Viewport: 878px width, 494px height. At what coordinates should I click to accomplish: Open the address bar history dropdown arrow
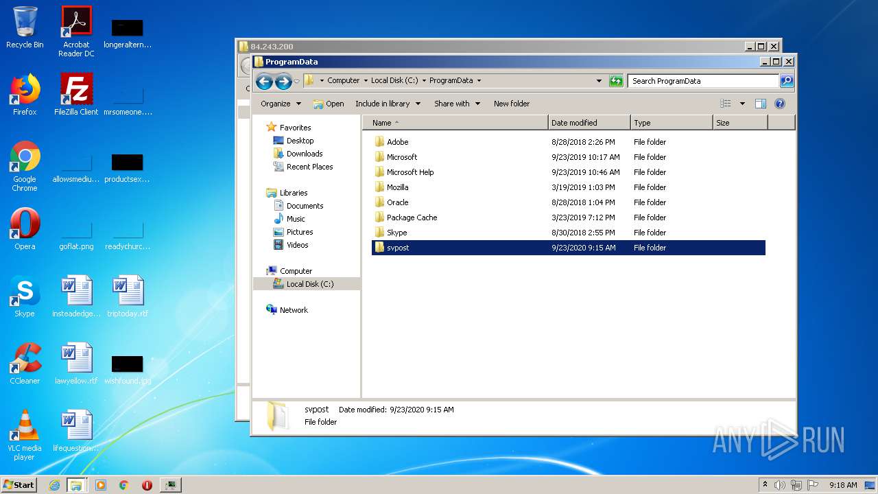pos(599,81)
